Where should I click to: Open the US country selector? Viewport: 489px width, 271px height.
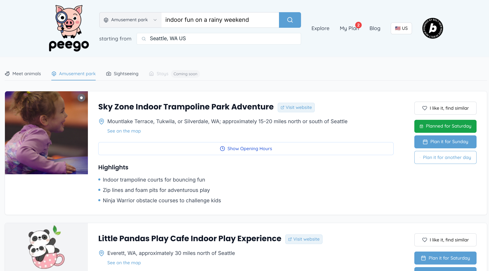coord(401,28)
